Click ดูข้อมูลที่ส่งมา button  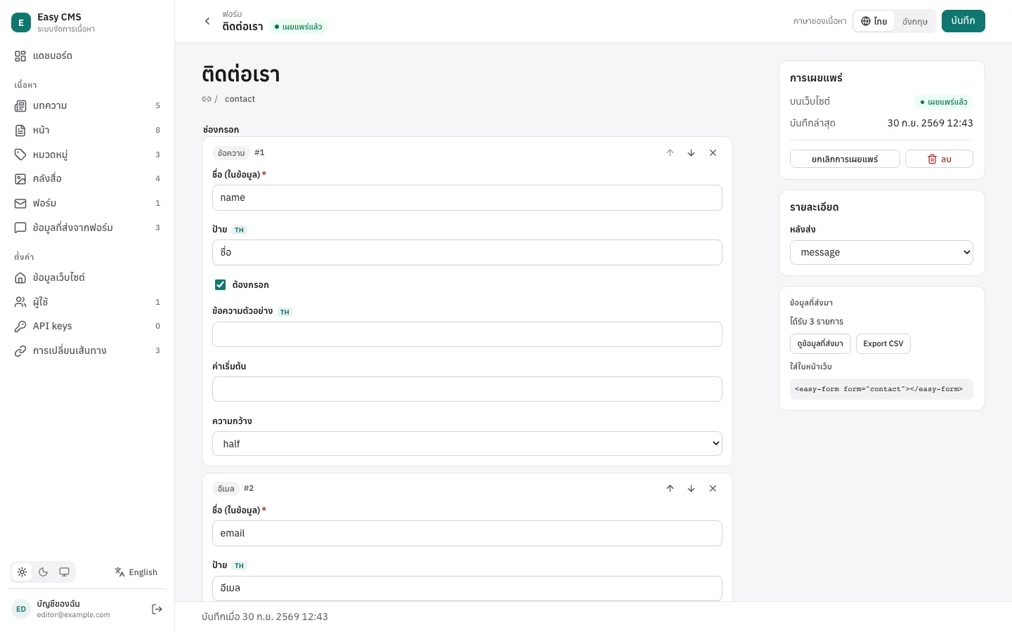pos(820,343)
